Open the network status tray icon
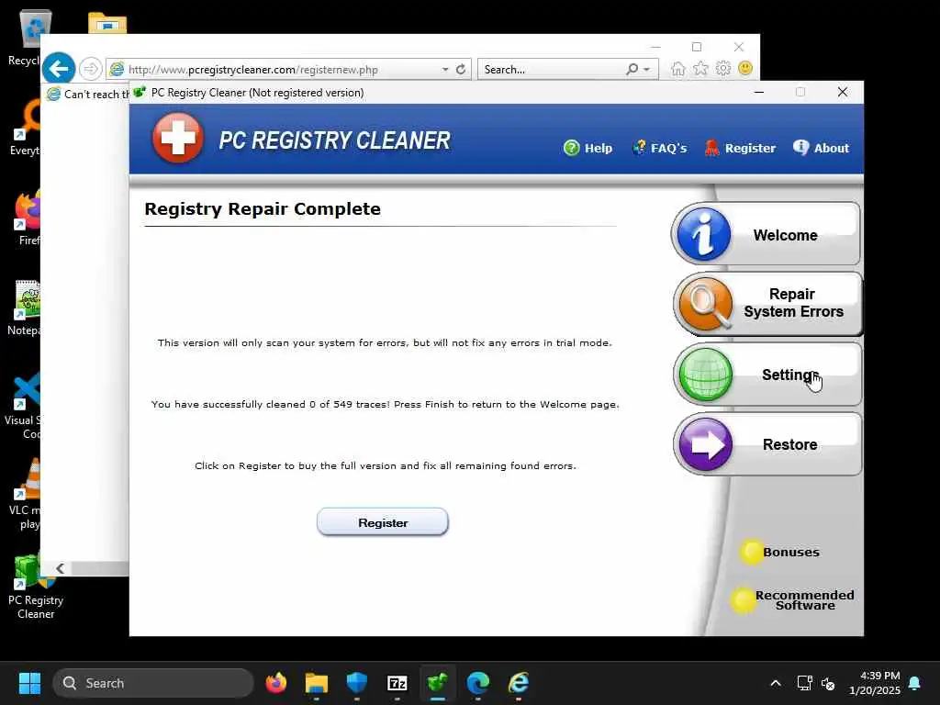Viewport: 940px width, 705px height. (804, 683)
